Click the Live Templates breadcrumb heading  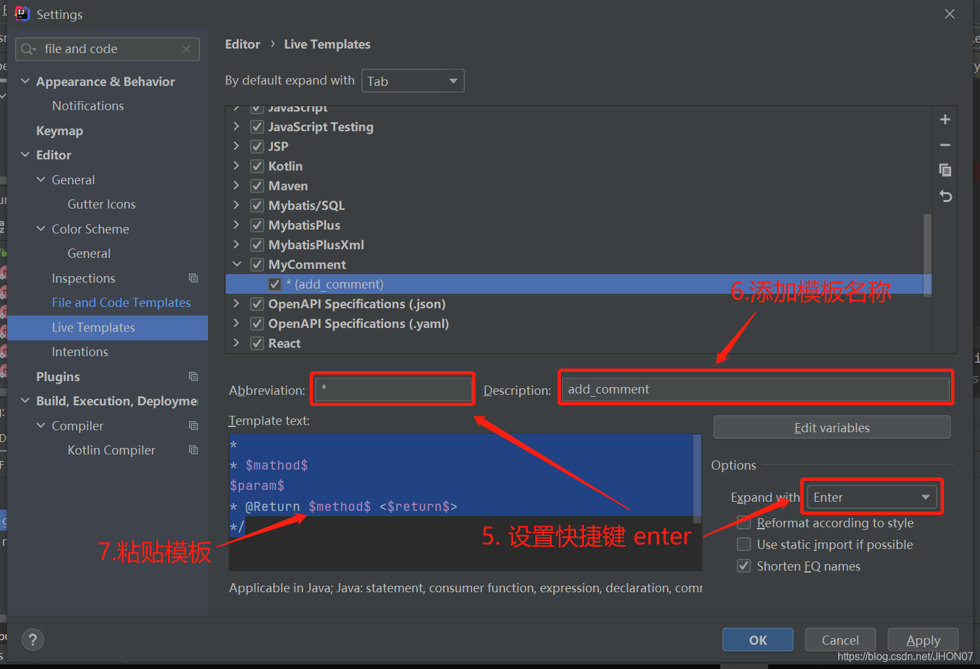tap(327, 44)
